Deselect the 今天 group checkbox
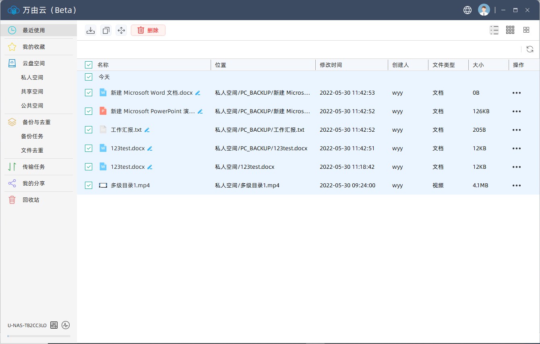Image resolution: width=540 pixels, height=344 pixels. click(x=89, y=77)
